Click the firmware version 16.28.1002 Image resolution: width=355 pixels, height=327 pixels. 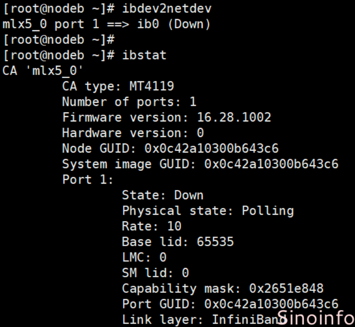[x=234, y=117]
